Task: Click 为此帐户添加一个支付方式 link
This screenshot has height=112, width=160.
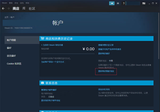Action: click(x=53, y=62)
